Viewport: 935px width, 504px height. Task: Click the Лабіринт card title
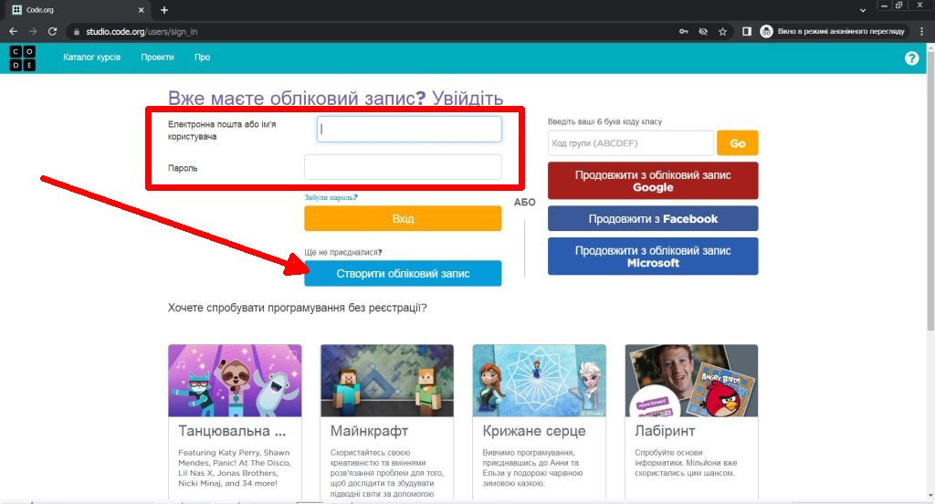(x=665, y=431)
